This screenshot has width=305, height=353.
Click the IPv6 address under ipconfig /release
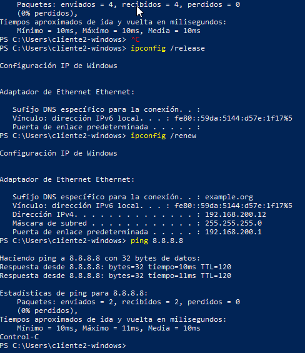pyautogui.click(x=233, y=118)
